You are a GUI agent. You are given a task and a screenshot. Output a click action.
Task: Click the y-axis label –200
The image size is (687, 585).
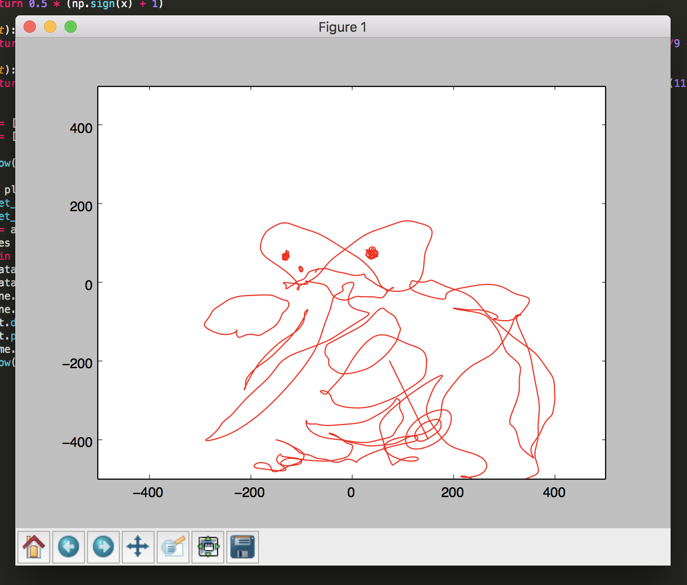(77, 364)
